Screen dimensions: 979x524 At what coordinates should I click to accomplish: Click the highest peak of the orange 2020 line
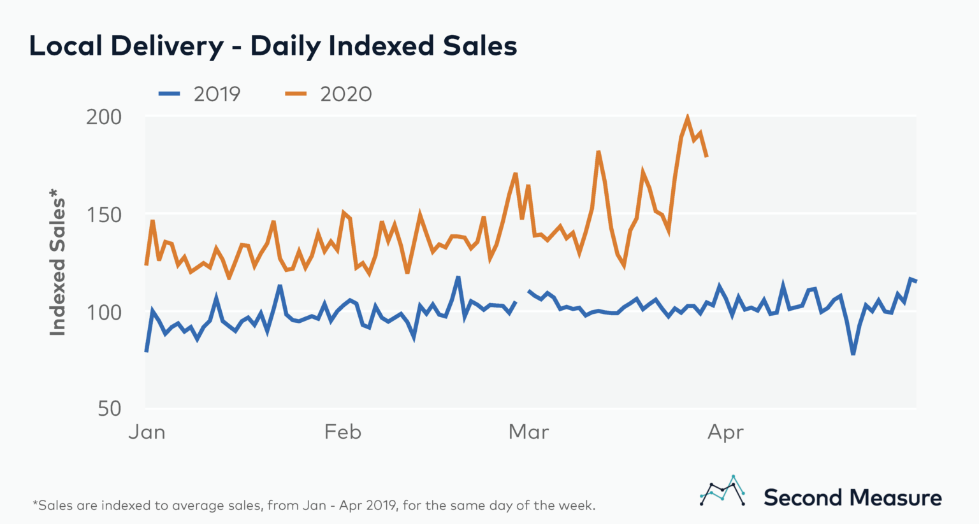pos(687,117)
